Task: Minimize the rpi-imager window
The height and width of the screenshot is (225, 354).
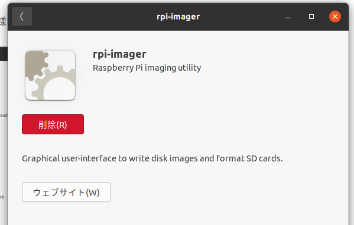Action: pos(288,16)
